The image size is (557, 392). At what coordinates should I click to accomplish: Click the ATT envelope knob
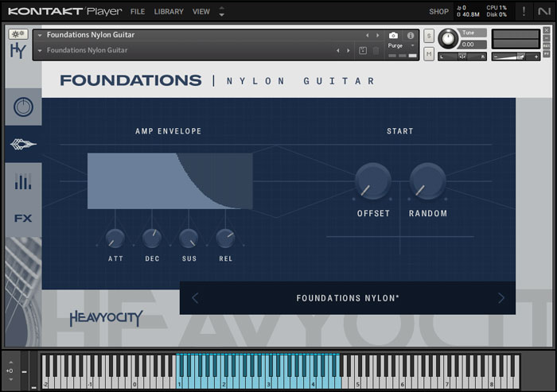point(115,239)
